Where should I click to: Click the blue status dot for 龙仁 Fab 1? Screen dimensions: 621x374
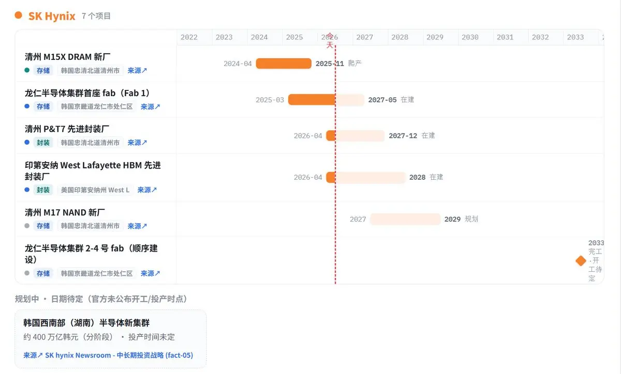point(27,106)
